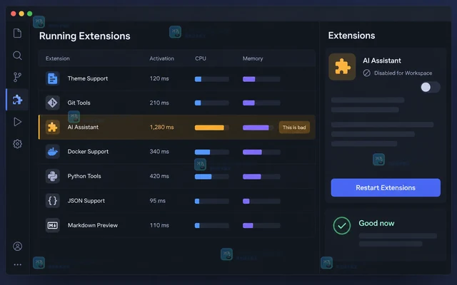Click the yellow window minimize button

pyautogui.click(x=21, y=14)
